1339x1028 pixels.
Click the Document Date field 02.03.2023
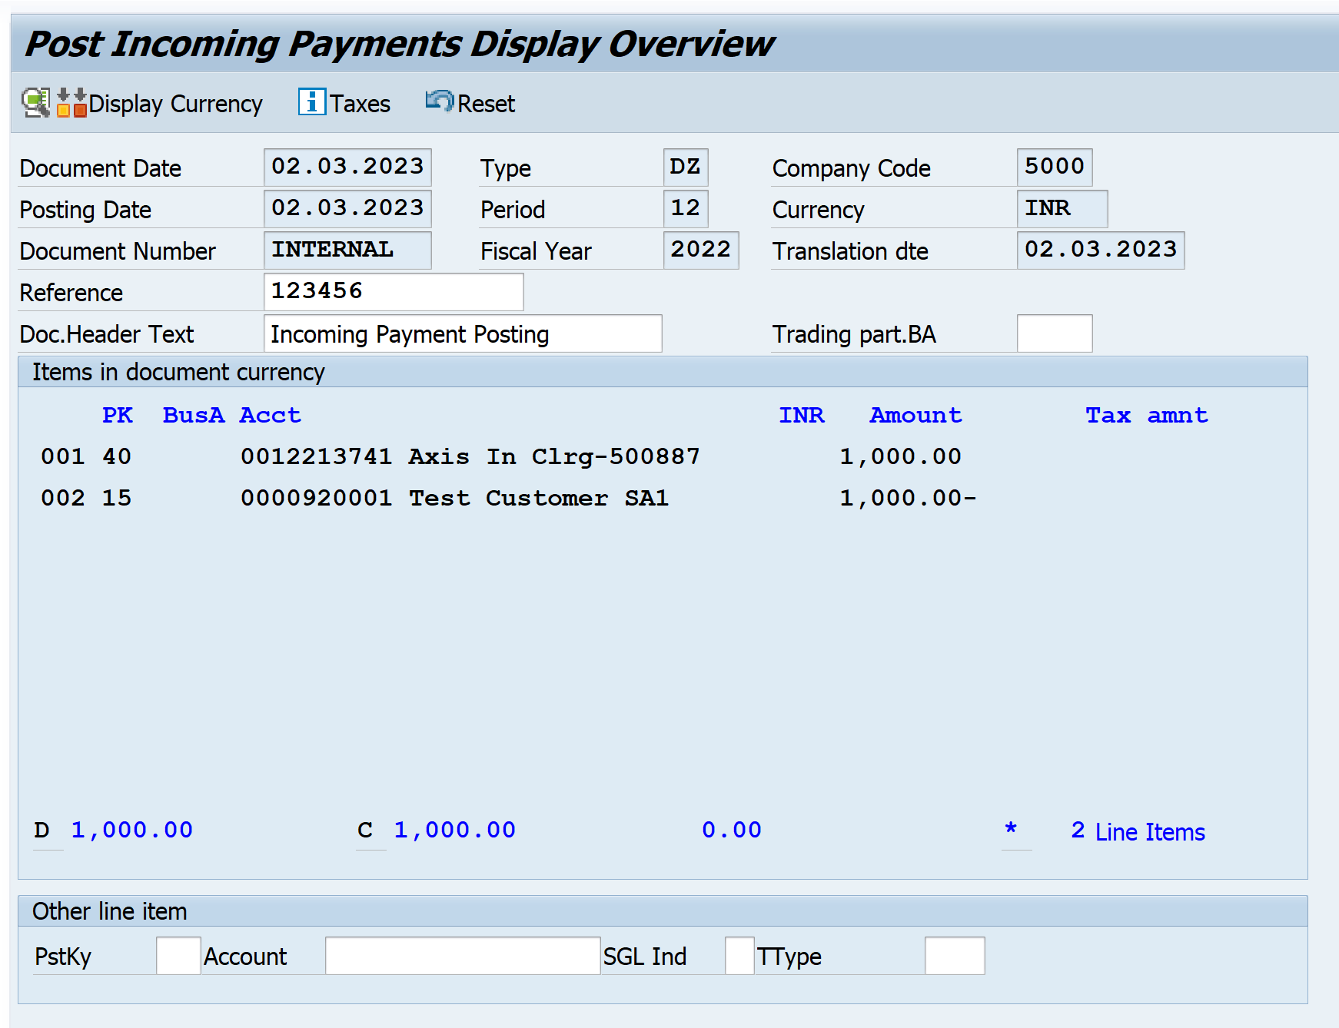(347, 167)
